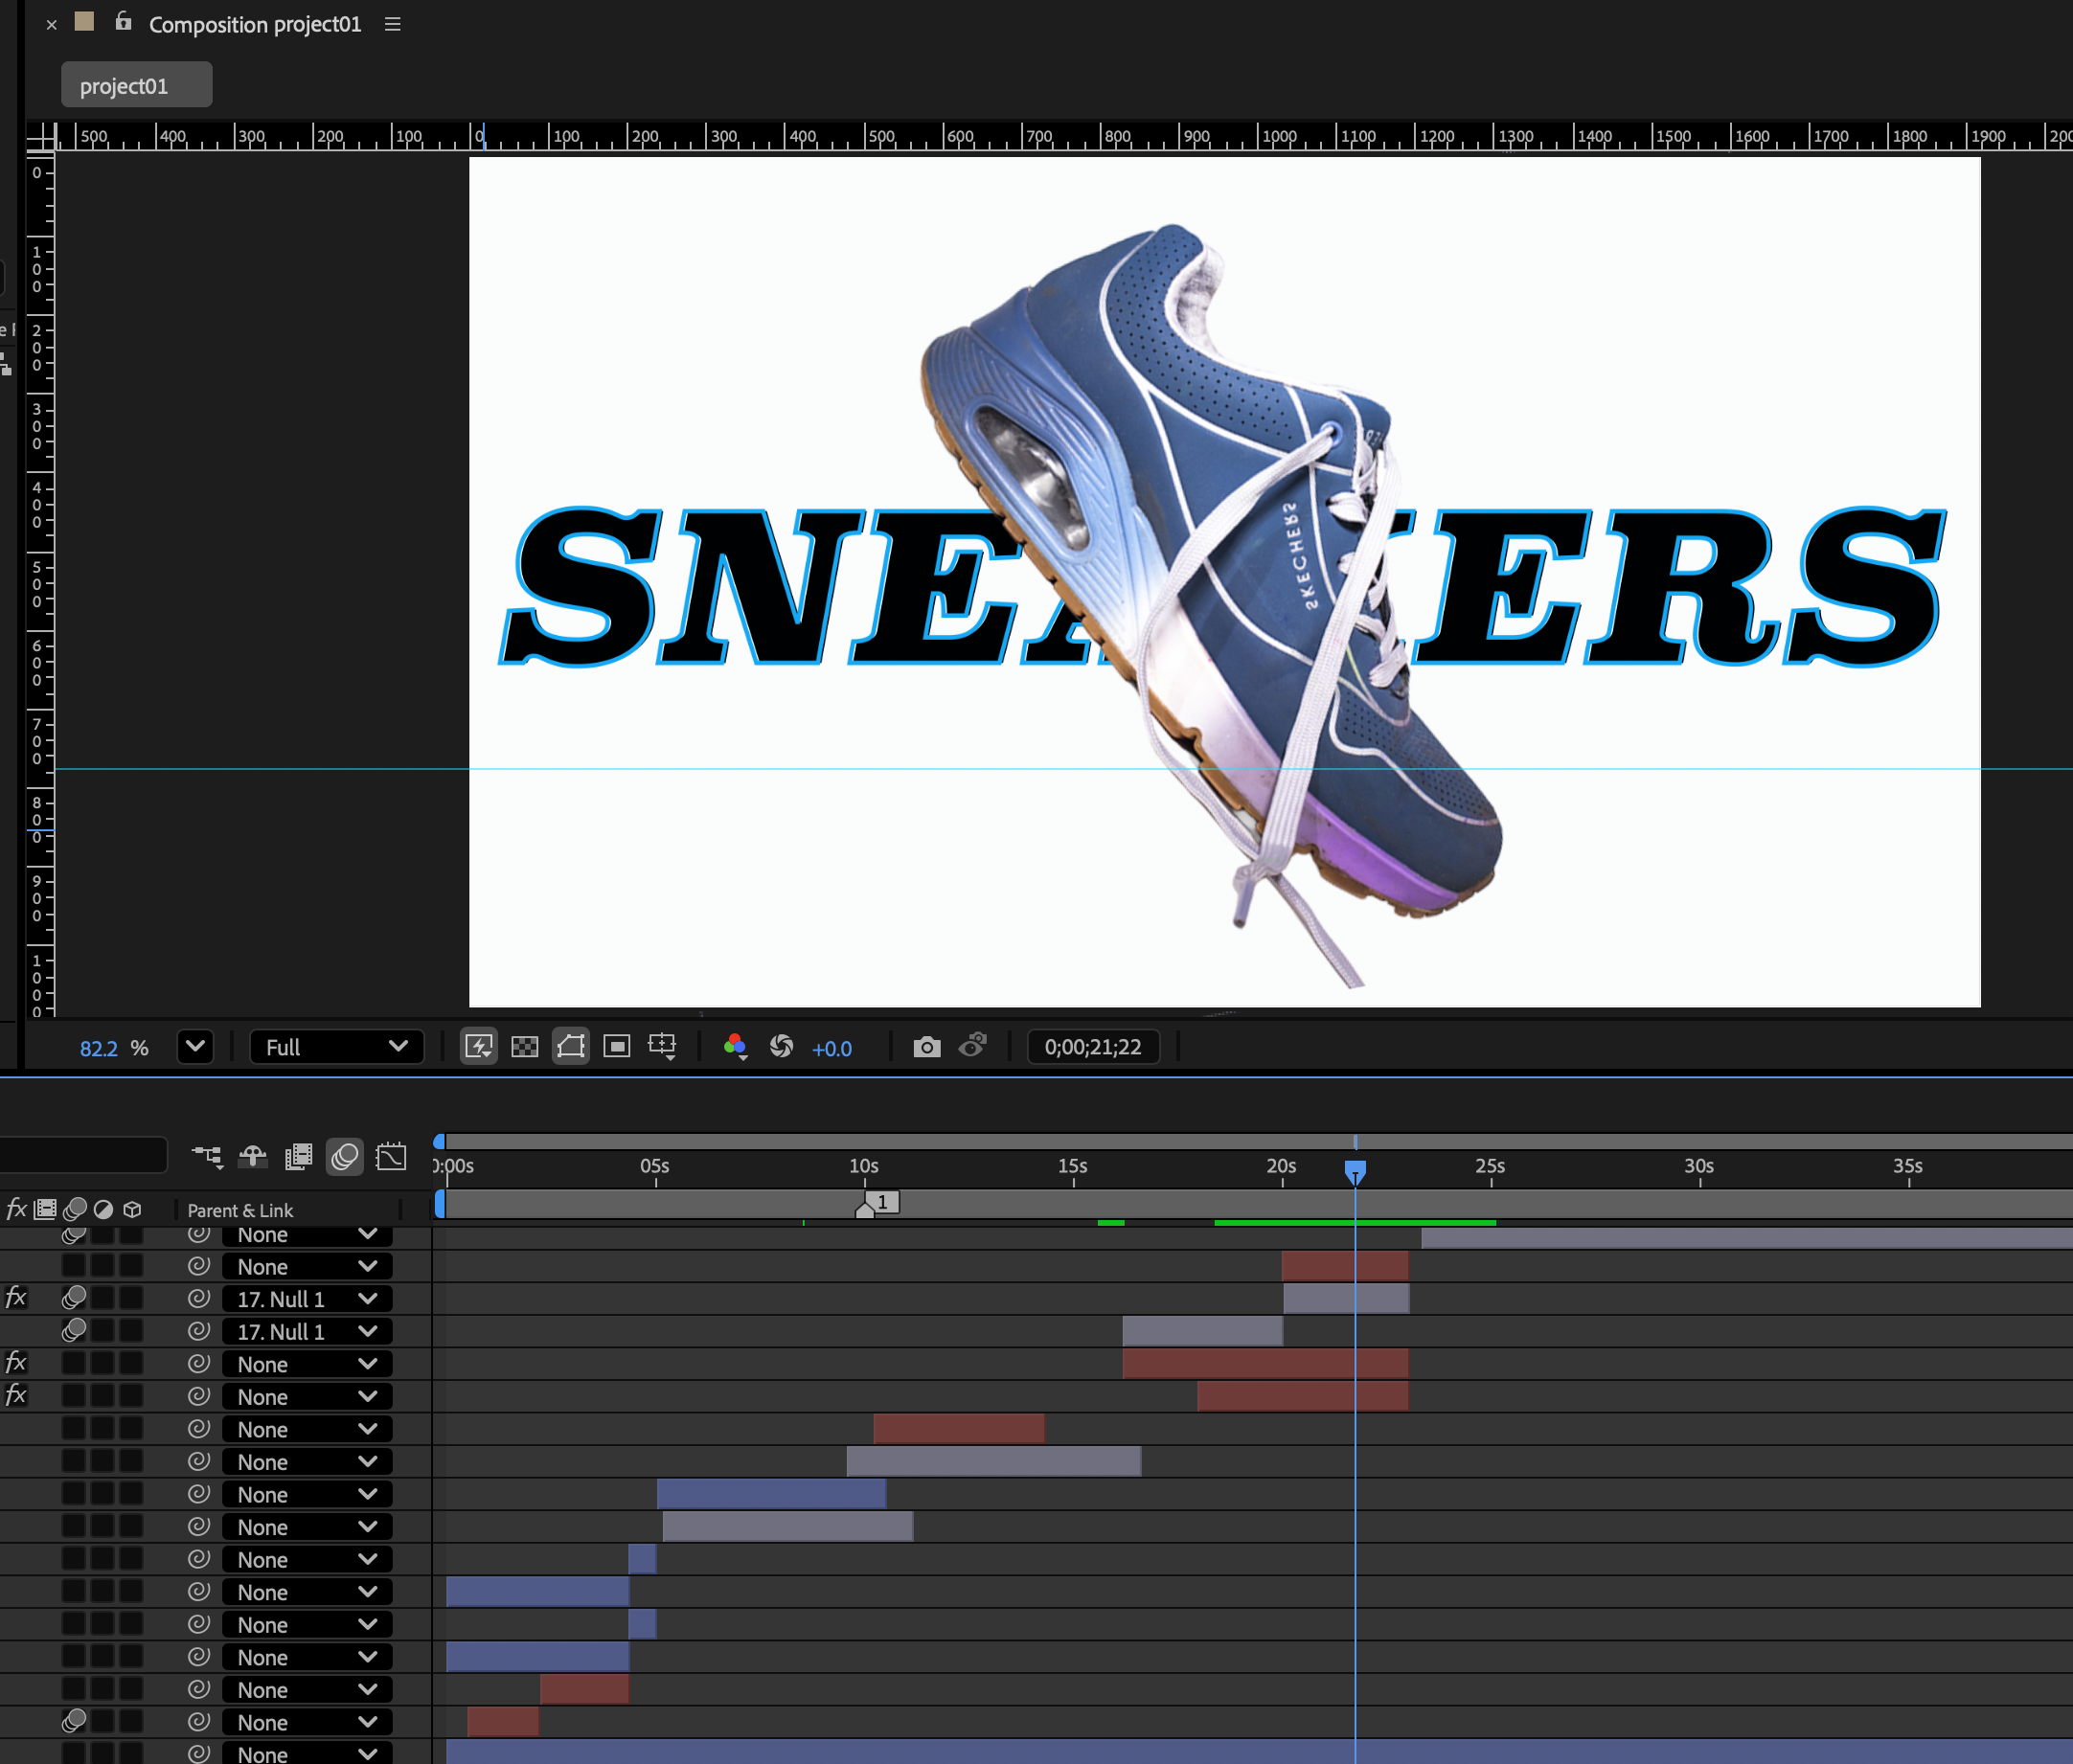Click the Composition project01 panel title

point(255,25)
